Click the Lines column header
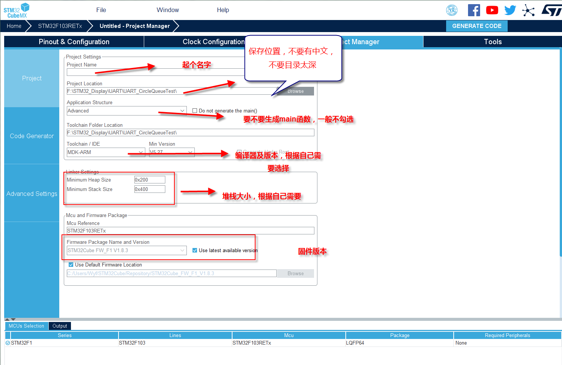Image resolution: width=562 pixels, height=365 pixels. (x=175, y=335)
